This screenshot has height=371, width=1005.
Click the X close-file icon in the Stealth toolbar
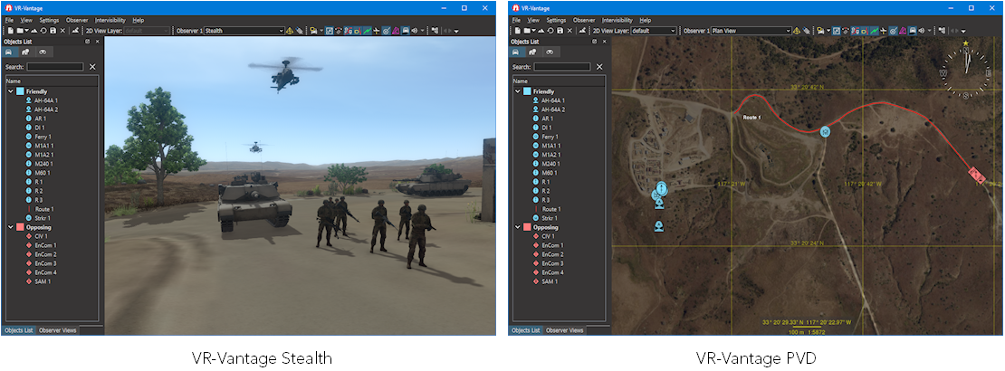click(62, 31)
